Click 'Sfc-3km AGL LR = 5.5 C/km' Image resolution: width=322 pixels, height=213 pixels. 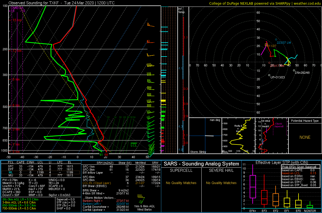point(20,200)
